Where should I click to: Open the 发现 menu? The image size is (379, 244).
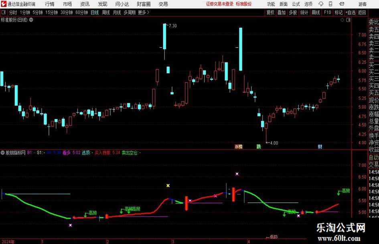click(103, 4)
